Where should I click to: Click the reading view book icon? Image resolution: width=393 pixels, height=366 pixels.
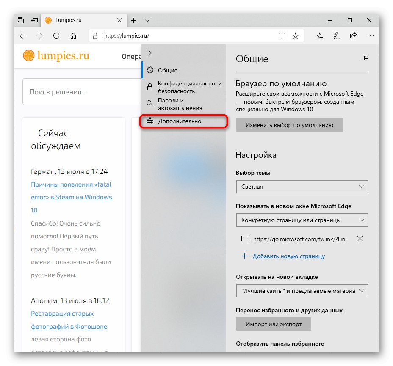pyautogui.click(x=282, y=36)
